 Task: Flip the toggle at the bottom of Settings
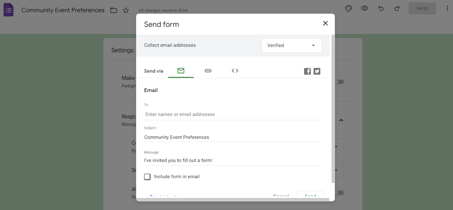tap(340, 193)
